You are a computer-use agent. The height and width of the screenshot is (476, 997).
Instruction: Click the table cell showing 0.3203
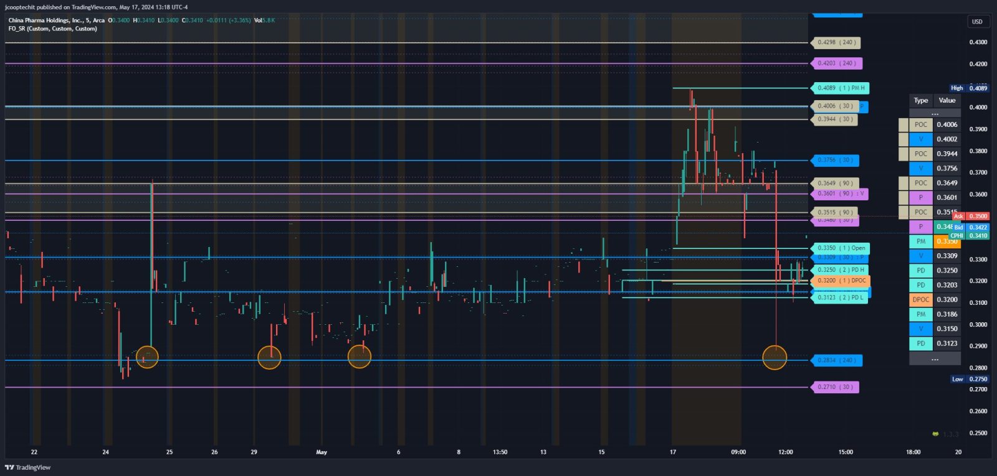click(x=947, y=285)
